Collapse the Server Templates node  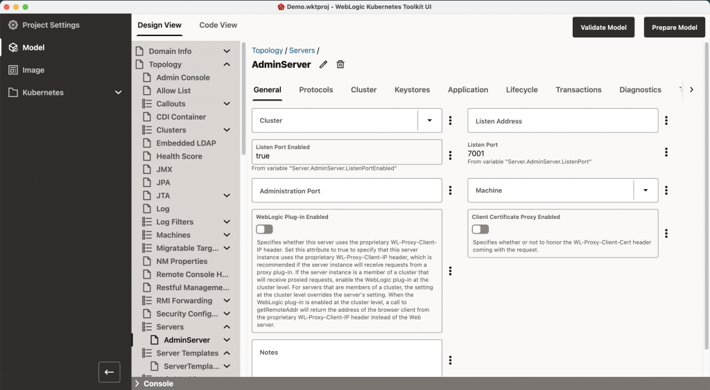click(x=227, y=353)
